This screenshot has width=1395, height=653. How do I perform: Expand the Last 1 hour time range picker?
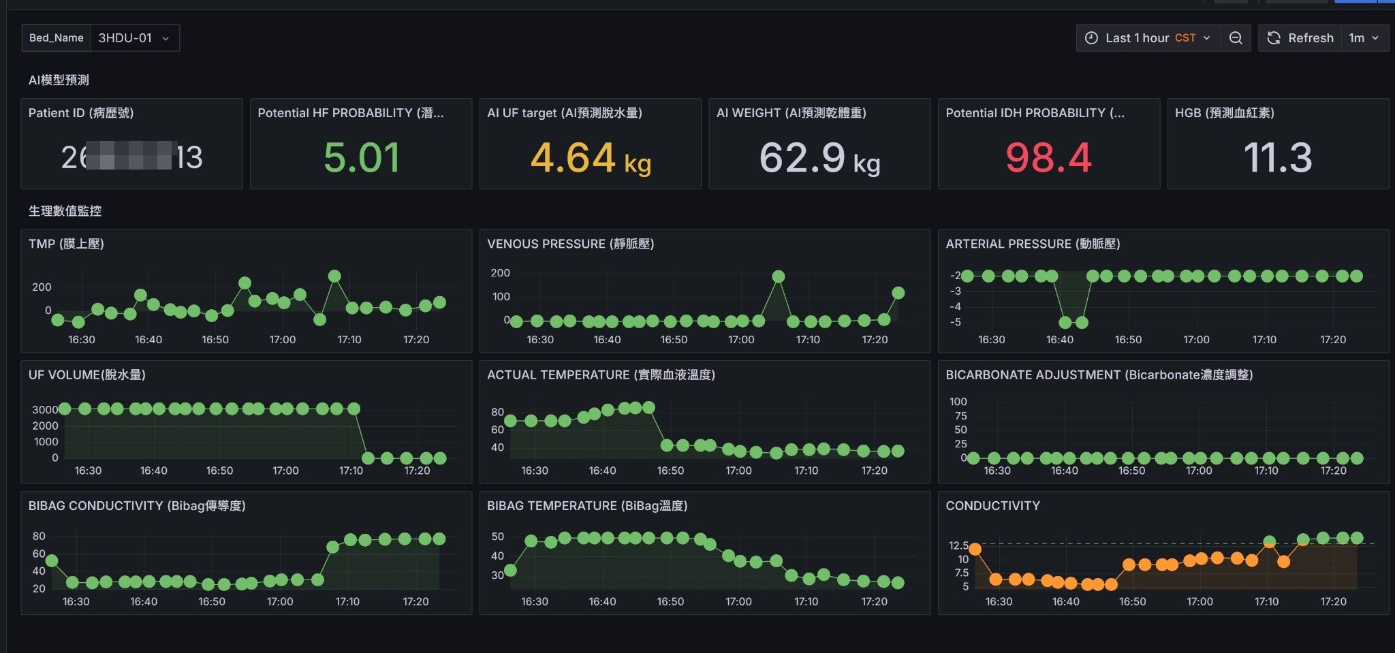[x=1148, y=38]
